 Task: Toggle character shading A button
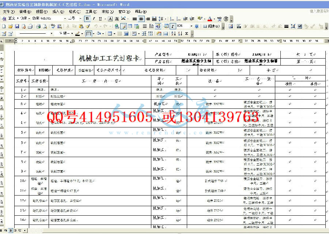tap(117, 19)
